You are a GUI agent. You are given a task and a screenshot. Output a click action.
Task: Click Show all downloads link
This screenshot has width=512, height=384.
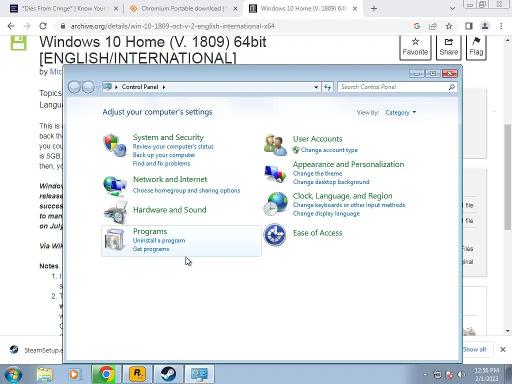click(x=474, y=349)
